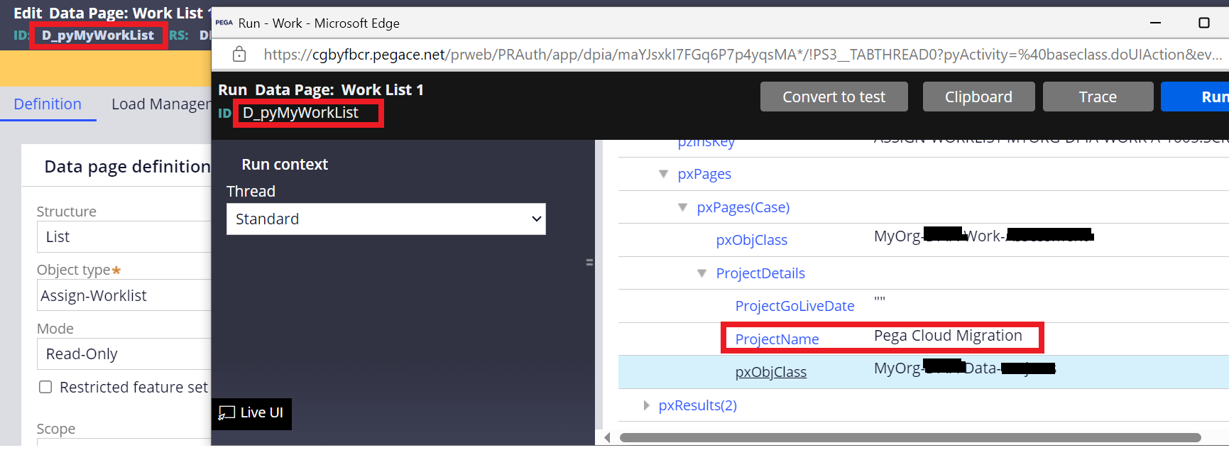Collapse the pxPages(Case) node
The height and width of the screenshot is (460, 1229).
tap(682, 207)
